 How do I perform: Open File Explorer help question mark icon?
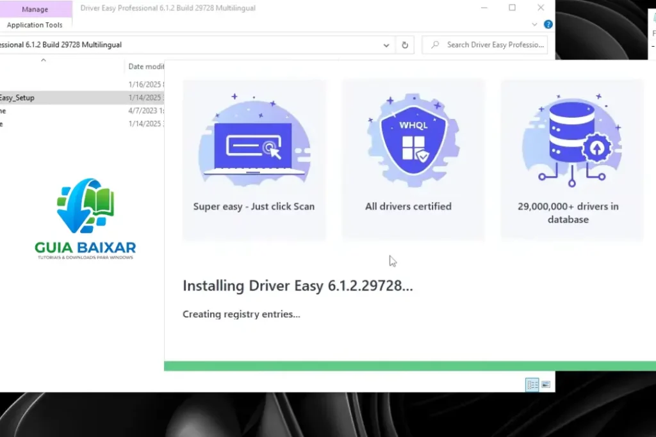(x=548, y=25)
